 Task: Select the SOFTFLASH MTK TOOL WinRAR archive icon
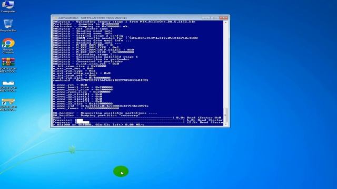coord(8,65)
